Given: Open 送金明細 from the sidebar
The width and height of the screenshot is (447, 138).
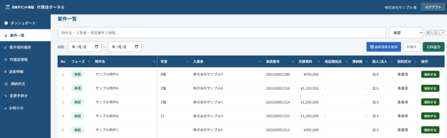Looking at the screenshot, I should click(x=25, y=72).
